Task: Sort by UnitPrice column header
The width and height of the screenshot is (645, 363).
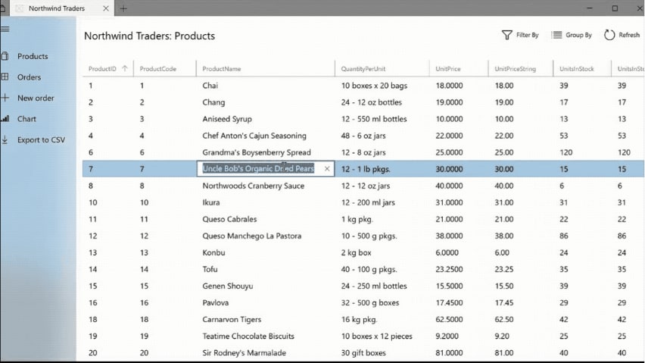Action: pyautogui.click(x=459, y=69)
